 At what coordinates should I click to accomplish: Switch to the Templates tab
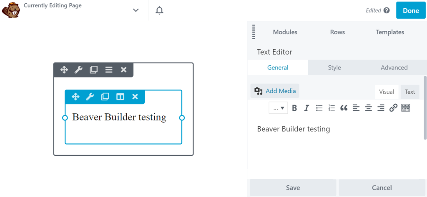(390, 32)
